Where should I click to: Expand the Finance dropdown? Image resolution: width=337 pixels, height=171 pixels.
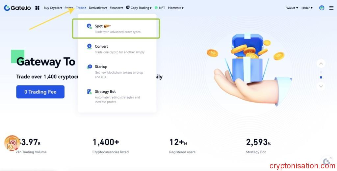116,8
